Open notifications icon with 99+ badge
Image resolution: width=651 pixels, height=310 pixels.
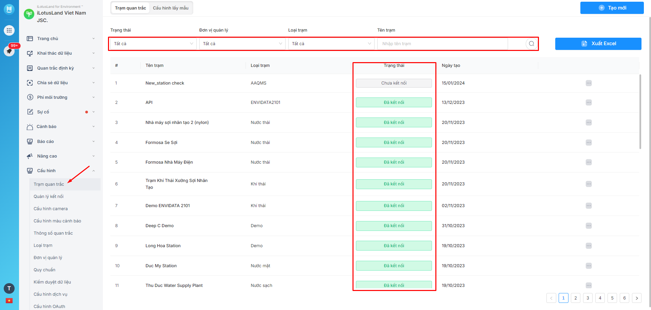click(9, 51)
